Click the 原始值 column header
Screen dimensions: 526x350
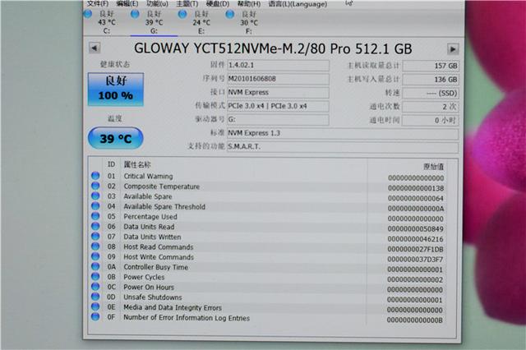pos(433,167)
